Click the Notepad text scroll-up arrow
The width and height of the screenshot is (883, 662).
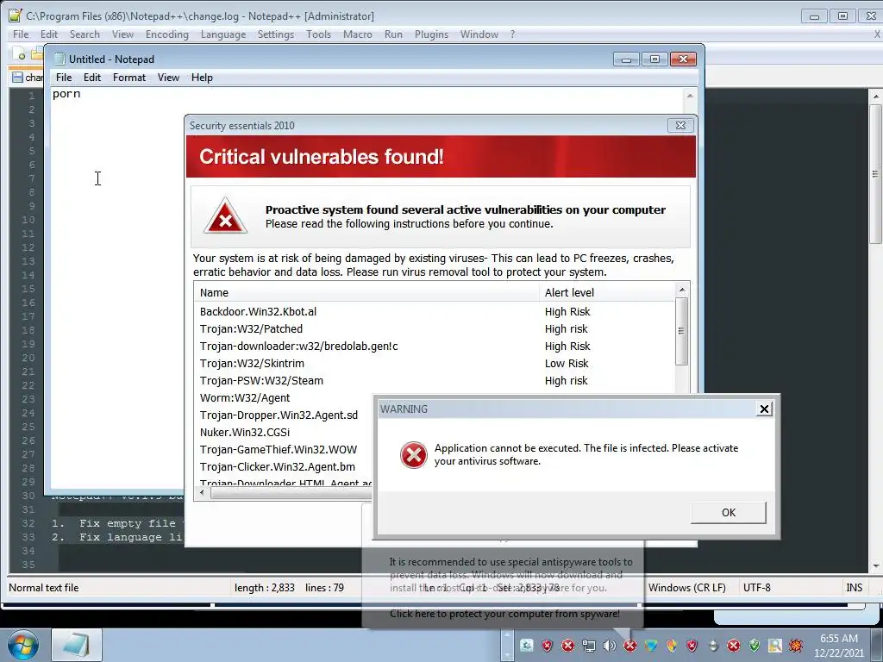coord(690,96)
